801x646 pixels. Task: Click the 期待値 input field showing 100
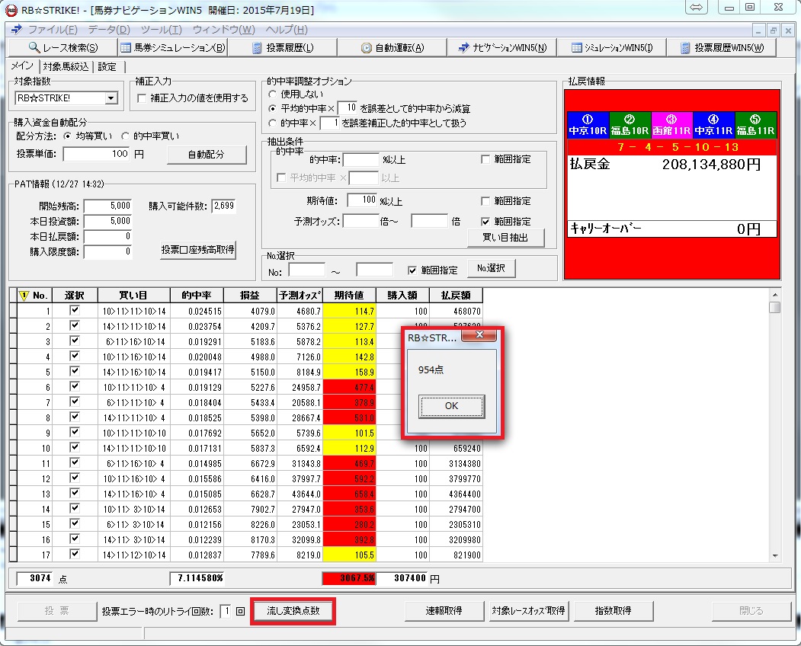(x=362, y=200)
